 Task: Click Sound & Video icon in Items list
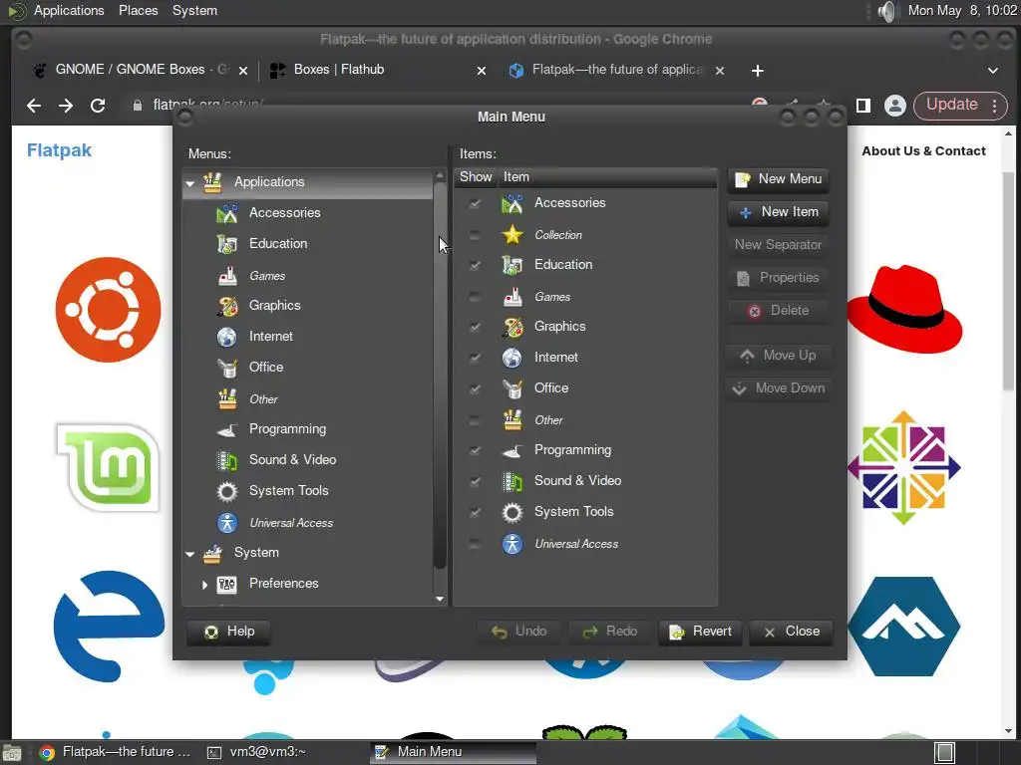pos(512,481)
